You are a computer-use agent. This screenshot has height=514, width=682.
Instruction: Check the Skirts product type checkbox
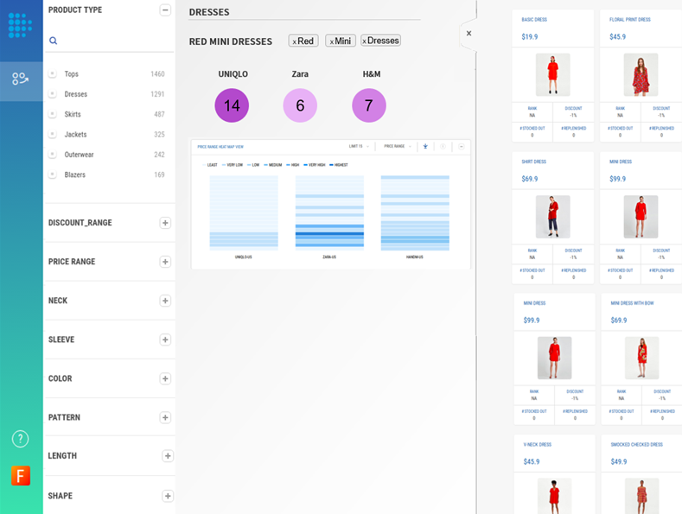coord(52,114)
